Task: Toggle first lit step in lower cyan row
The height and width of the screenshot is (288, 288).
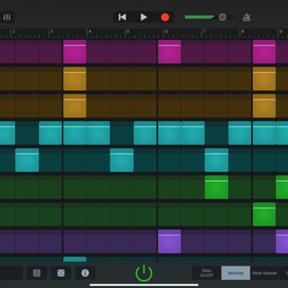Action: coord(27,160)
